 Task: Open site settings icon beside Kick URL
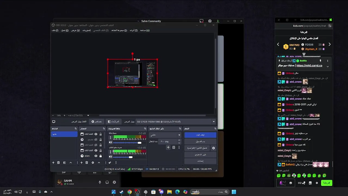pyautogui.click(x=330, y=26)
